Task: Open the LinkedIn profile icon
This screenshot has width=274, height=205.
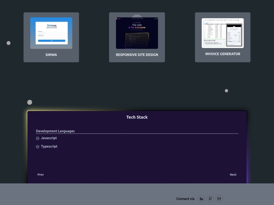Action: click(x=201, y=199)
